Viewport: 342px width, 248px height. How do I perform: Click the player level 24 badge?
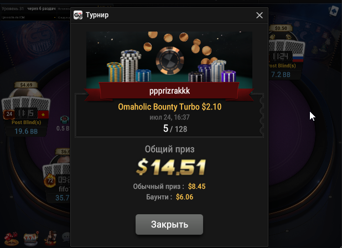pyautogui.click(x=9, y=114)
